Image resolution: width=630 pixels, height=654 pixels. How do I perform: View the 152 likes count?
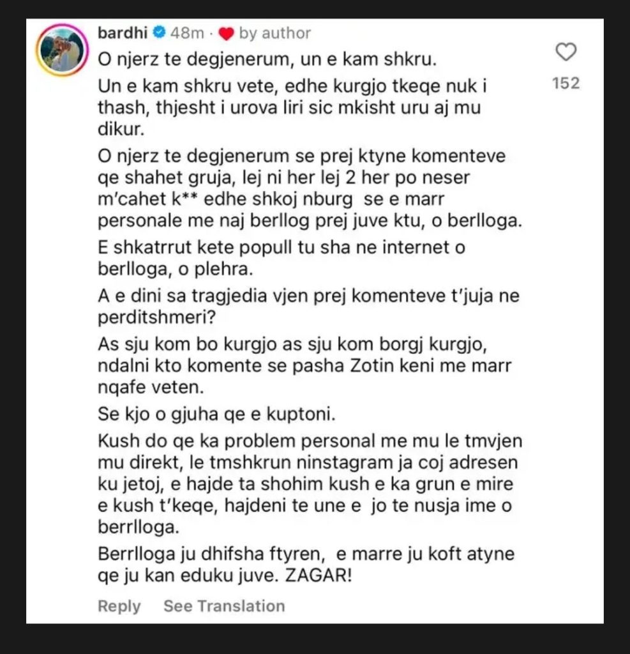coord(566,83)
